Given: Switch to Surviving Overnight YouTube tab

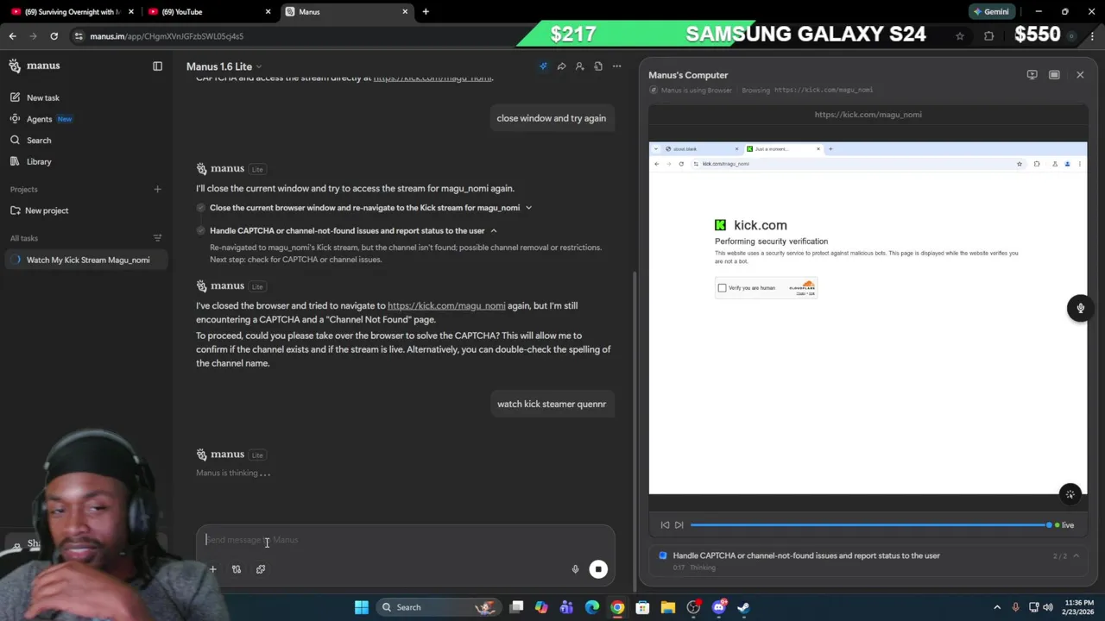Looking at the screenshot, I should pyautogui.click(x=71, y=12).
